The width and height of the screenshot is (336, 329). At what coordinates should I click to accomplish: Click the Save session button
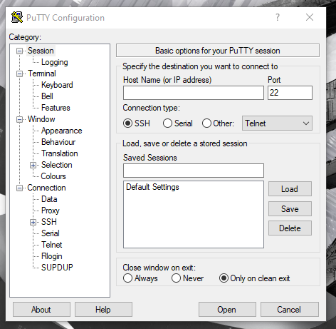pyautogui.click(x=290, y=209)
